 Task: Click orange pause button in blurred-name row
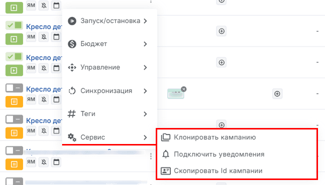14,164
